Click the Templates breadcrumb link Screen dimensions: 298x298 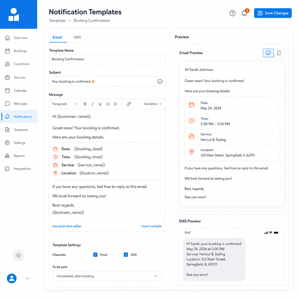pyautogui.click(x=57, y=21)
